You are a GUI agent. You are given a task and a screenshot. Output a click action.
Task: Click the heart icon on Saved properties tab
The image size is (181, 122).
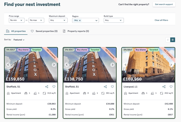click(x=32, y=31)
